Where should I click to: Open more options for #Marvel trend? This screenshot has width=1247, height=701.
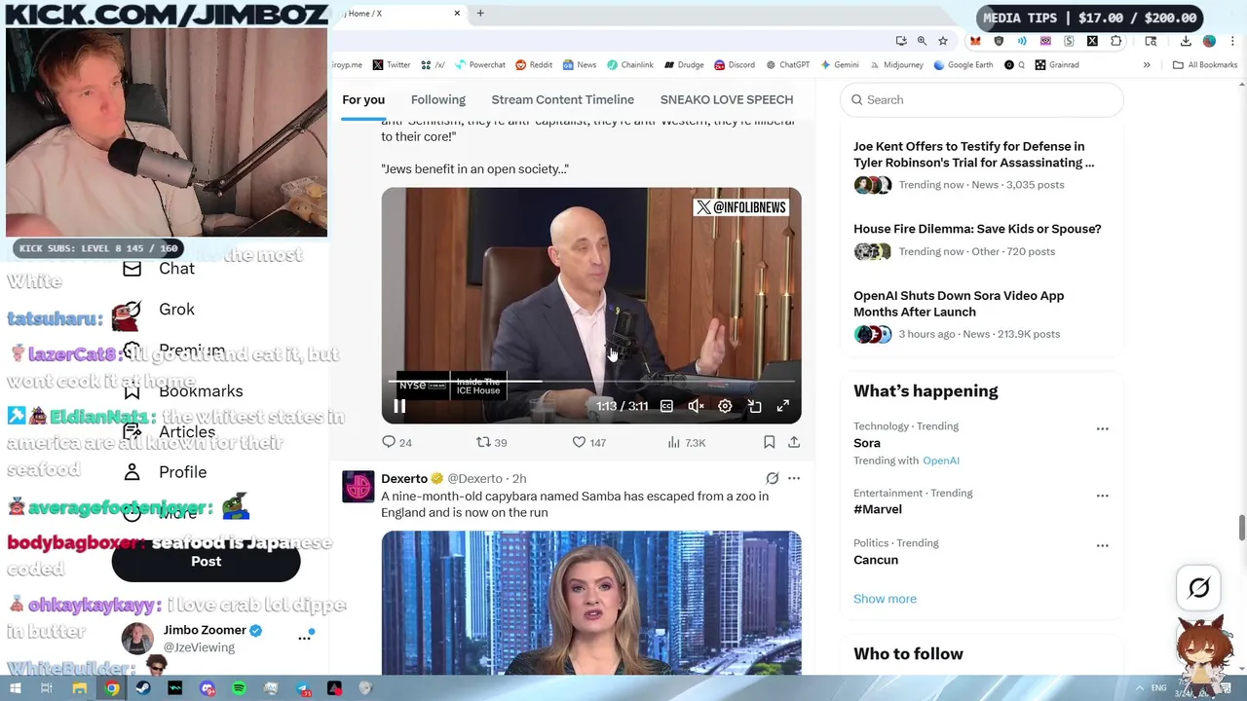pyautogui.click(x=1102, y=496)
